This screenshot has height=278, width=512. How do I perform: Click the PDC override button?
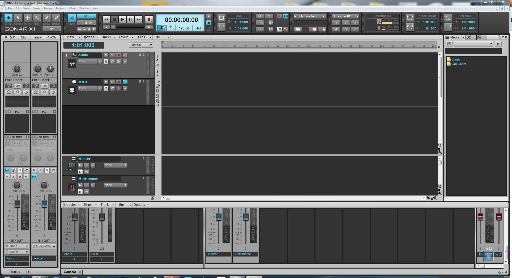click(x=259, y=23)
